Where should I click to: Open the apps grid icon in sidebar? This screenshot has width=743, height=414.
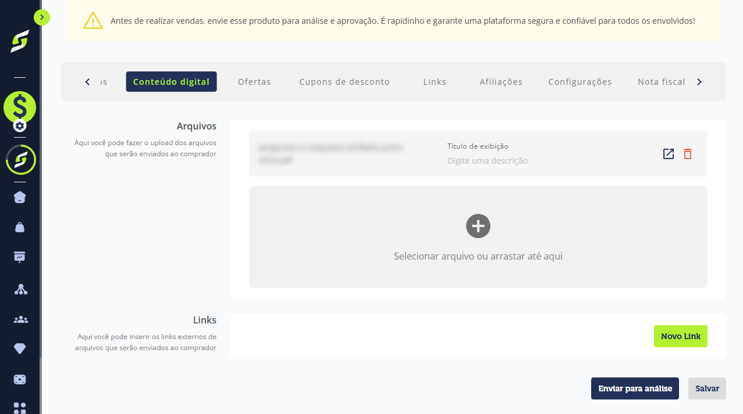coord(20,408)
